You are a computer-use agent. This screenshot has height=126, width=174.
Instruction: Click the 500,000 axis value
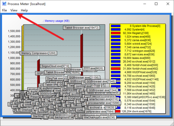pos(15,85)
